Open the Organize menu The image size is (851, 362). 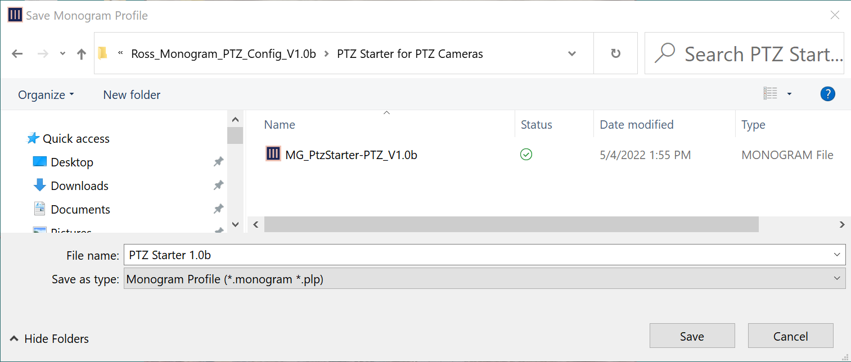coord(46,95)
